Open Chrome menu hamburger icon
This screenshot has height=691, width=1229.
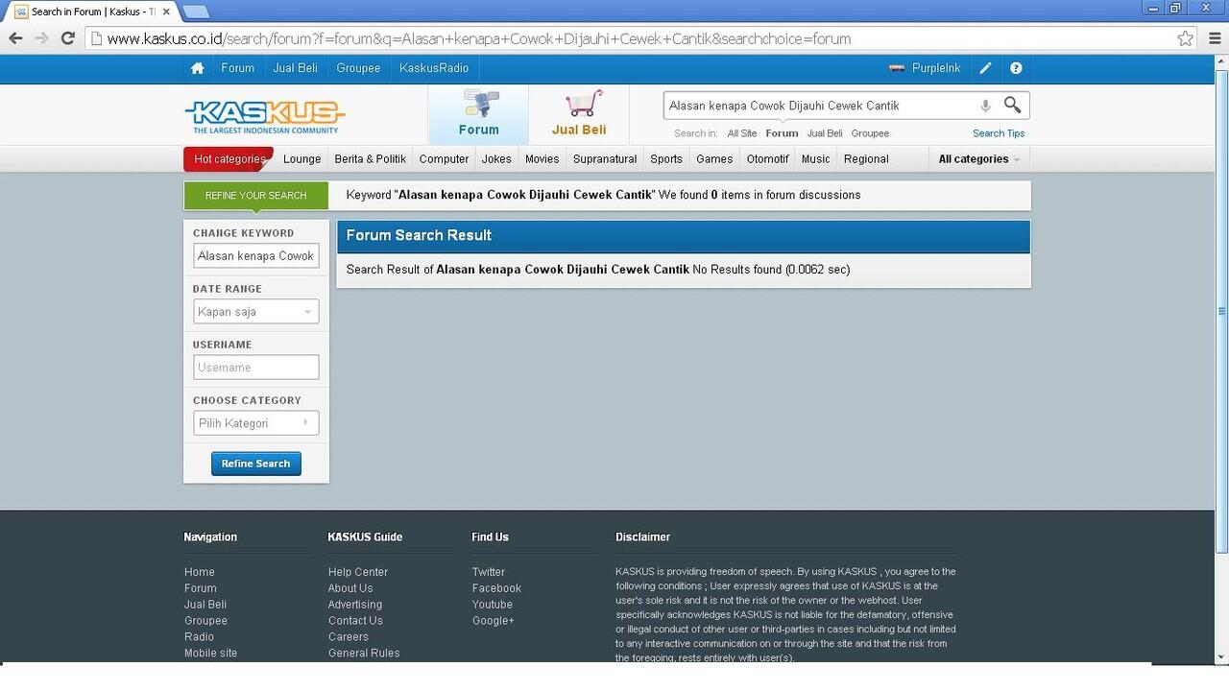1213,38
